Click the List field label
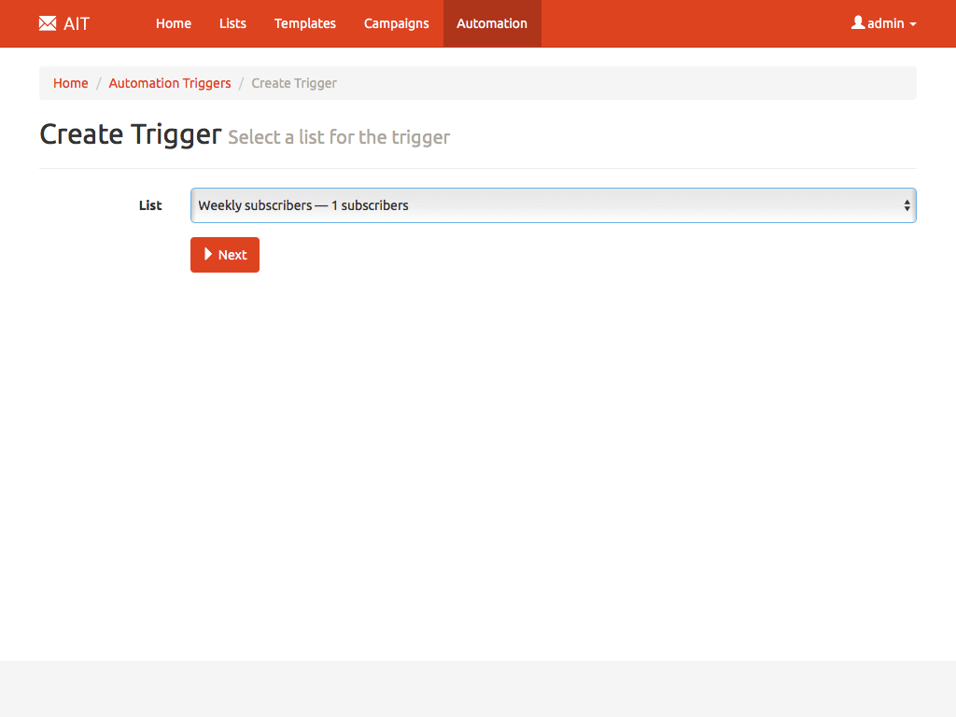Image resolution: width=956 pixels, height=717 pixels. click(150, 205)
